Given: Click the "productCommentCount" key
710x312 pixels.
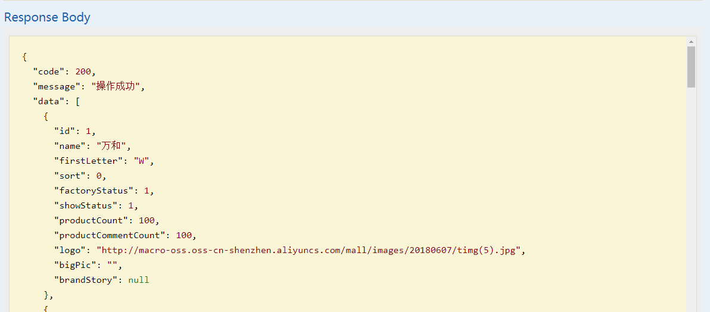Looking at the screenshot, I should (x=110, y=235).
